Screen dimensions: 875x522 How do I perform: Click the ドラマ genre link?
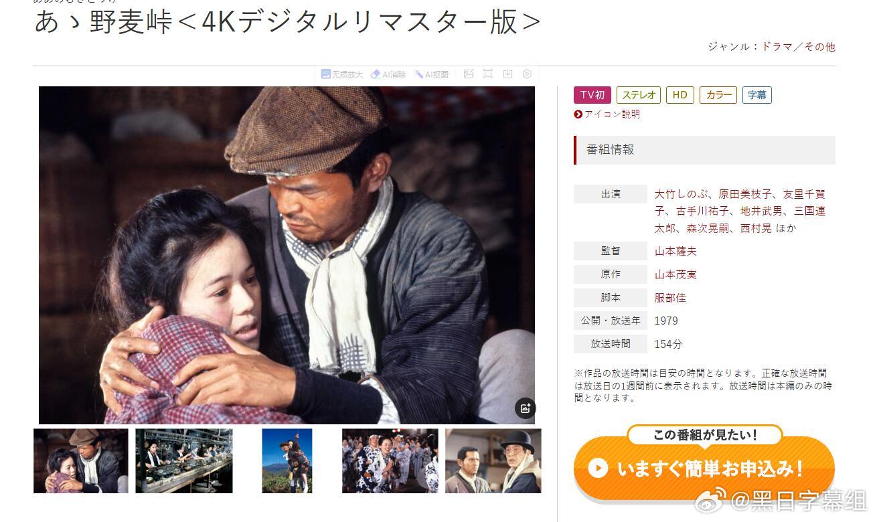(x=777, y=47)
